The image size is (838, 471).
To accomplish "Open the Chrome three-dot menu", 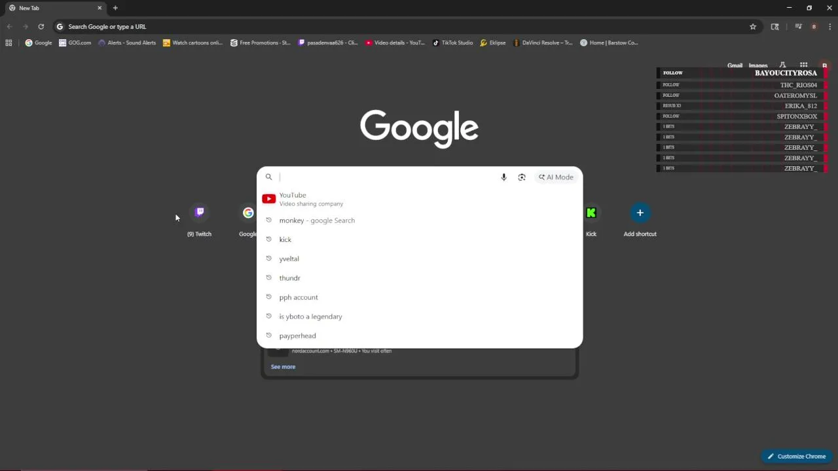I will (x=829, y=27).
